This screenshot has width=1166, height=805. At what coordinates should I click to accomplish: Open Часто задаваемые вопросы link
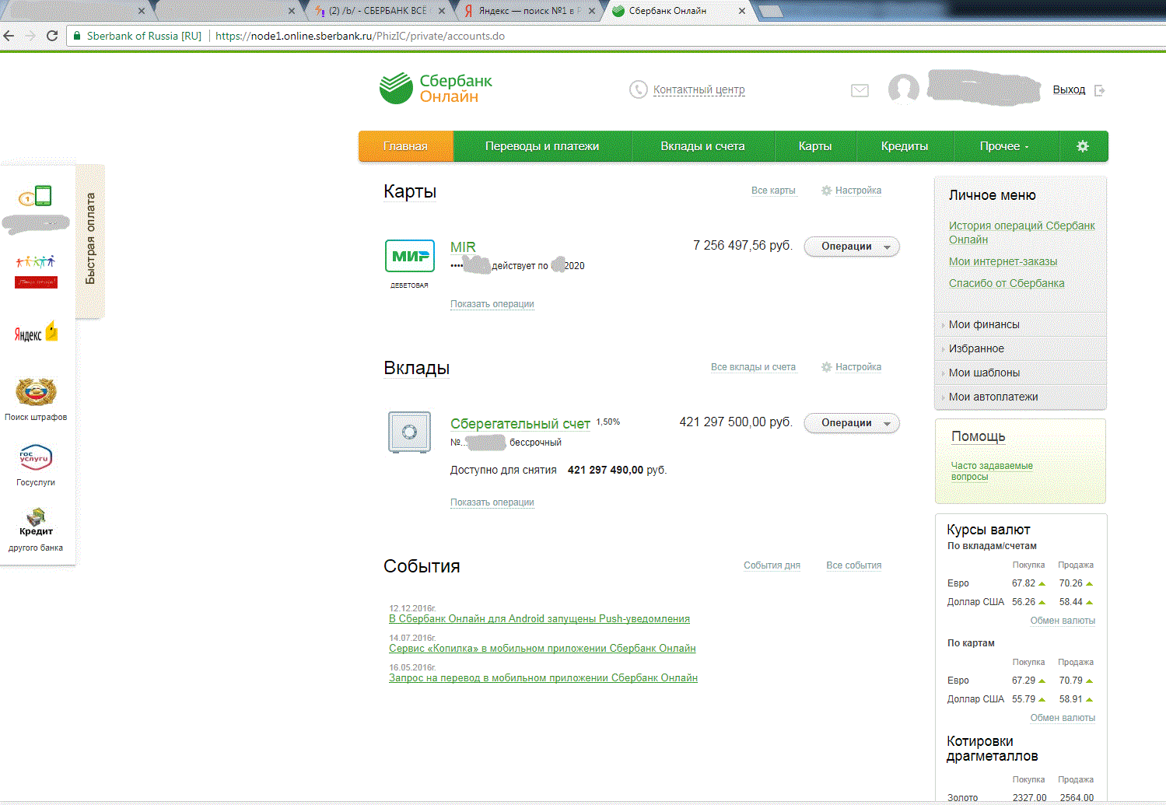992,471
